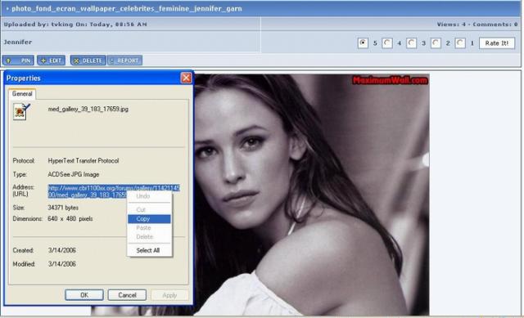524x318 pixels.
Task: Click the 'ACDSee JPG Image' type value
Action: 73,174
